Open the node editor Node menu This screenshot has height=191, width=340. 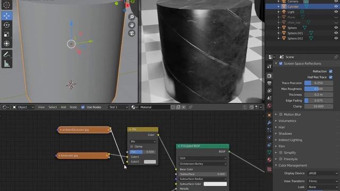73,107
